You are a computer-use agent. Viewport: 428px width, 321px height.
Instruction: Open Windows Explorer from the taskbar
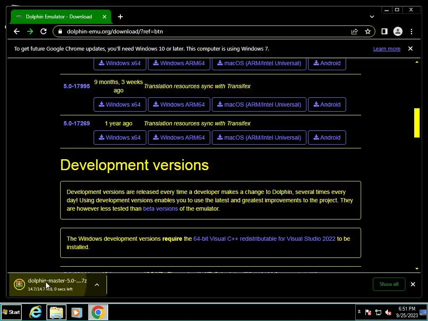click(x=56, y=312)
